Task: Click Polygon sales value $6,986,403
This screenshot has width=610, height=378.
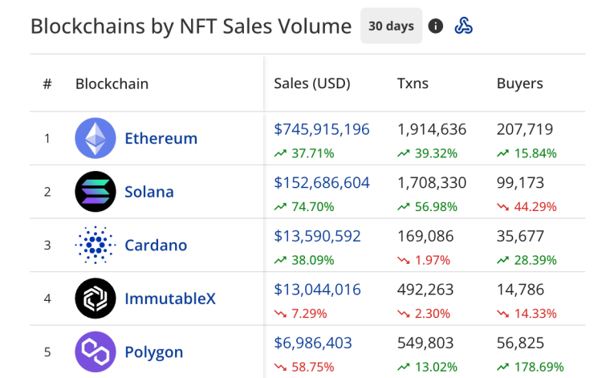Action: [x=313, y=343]
